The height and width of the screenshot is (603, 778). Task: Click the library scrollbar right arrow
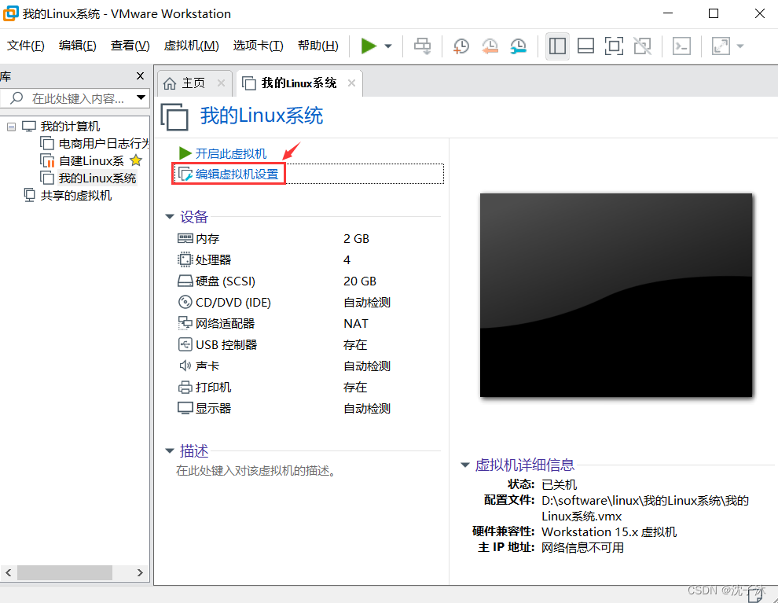(140, 572)
